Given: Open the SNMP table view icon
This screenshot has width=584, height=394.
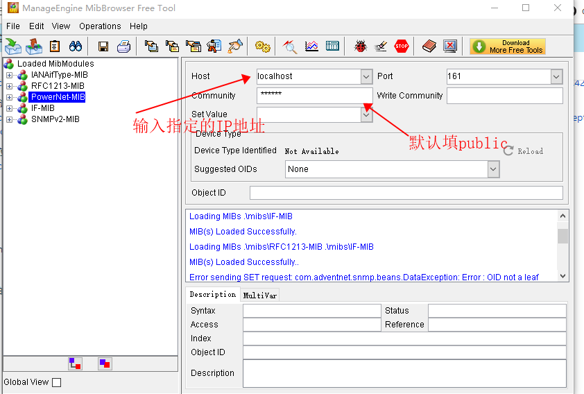Looking at the screenshot, I should 332,46.
